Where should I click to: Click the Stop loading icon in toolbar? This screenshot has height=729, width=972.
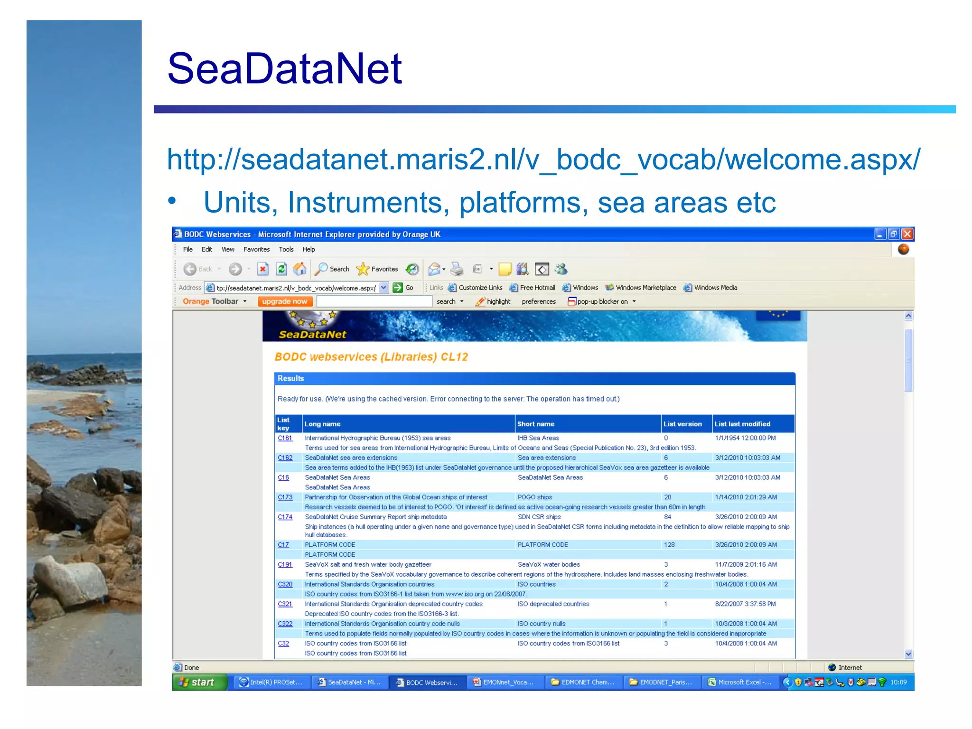coord(262,269)
